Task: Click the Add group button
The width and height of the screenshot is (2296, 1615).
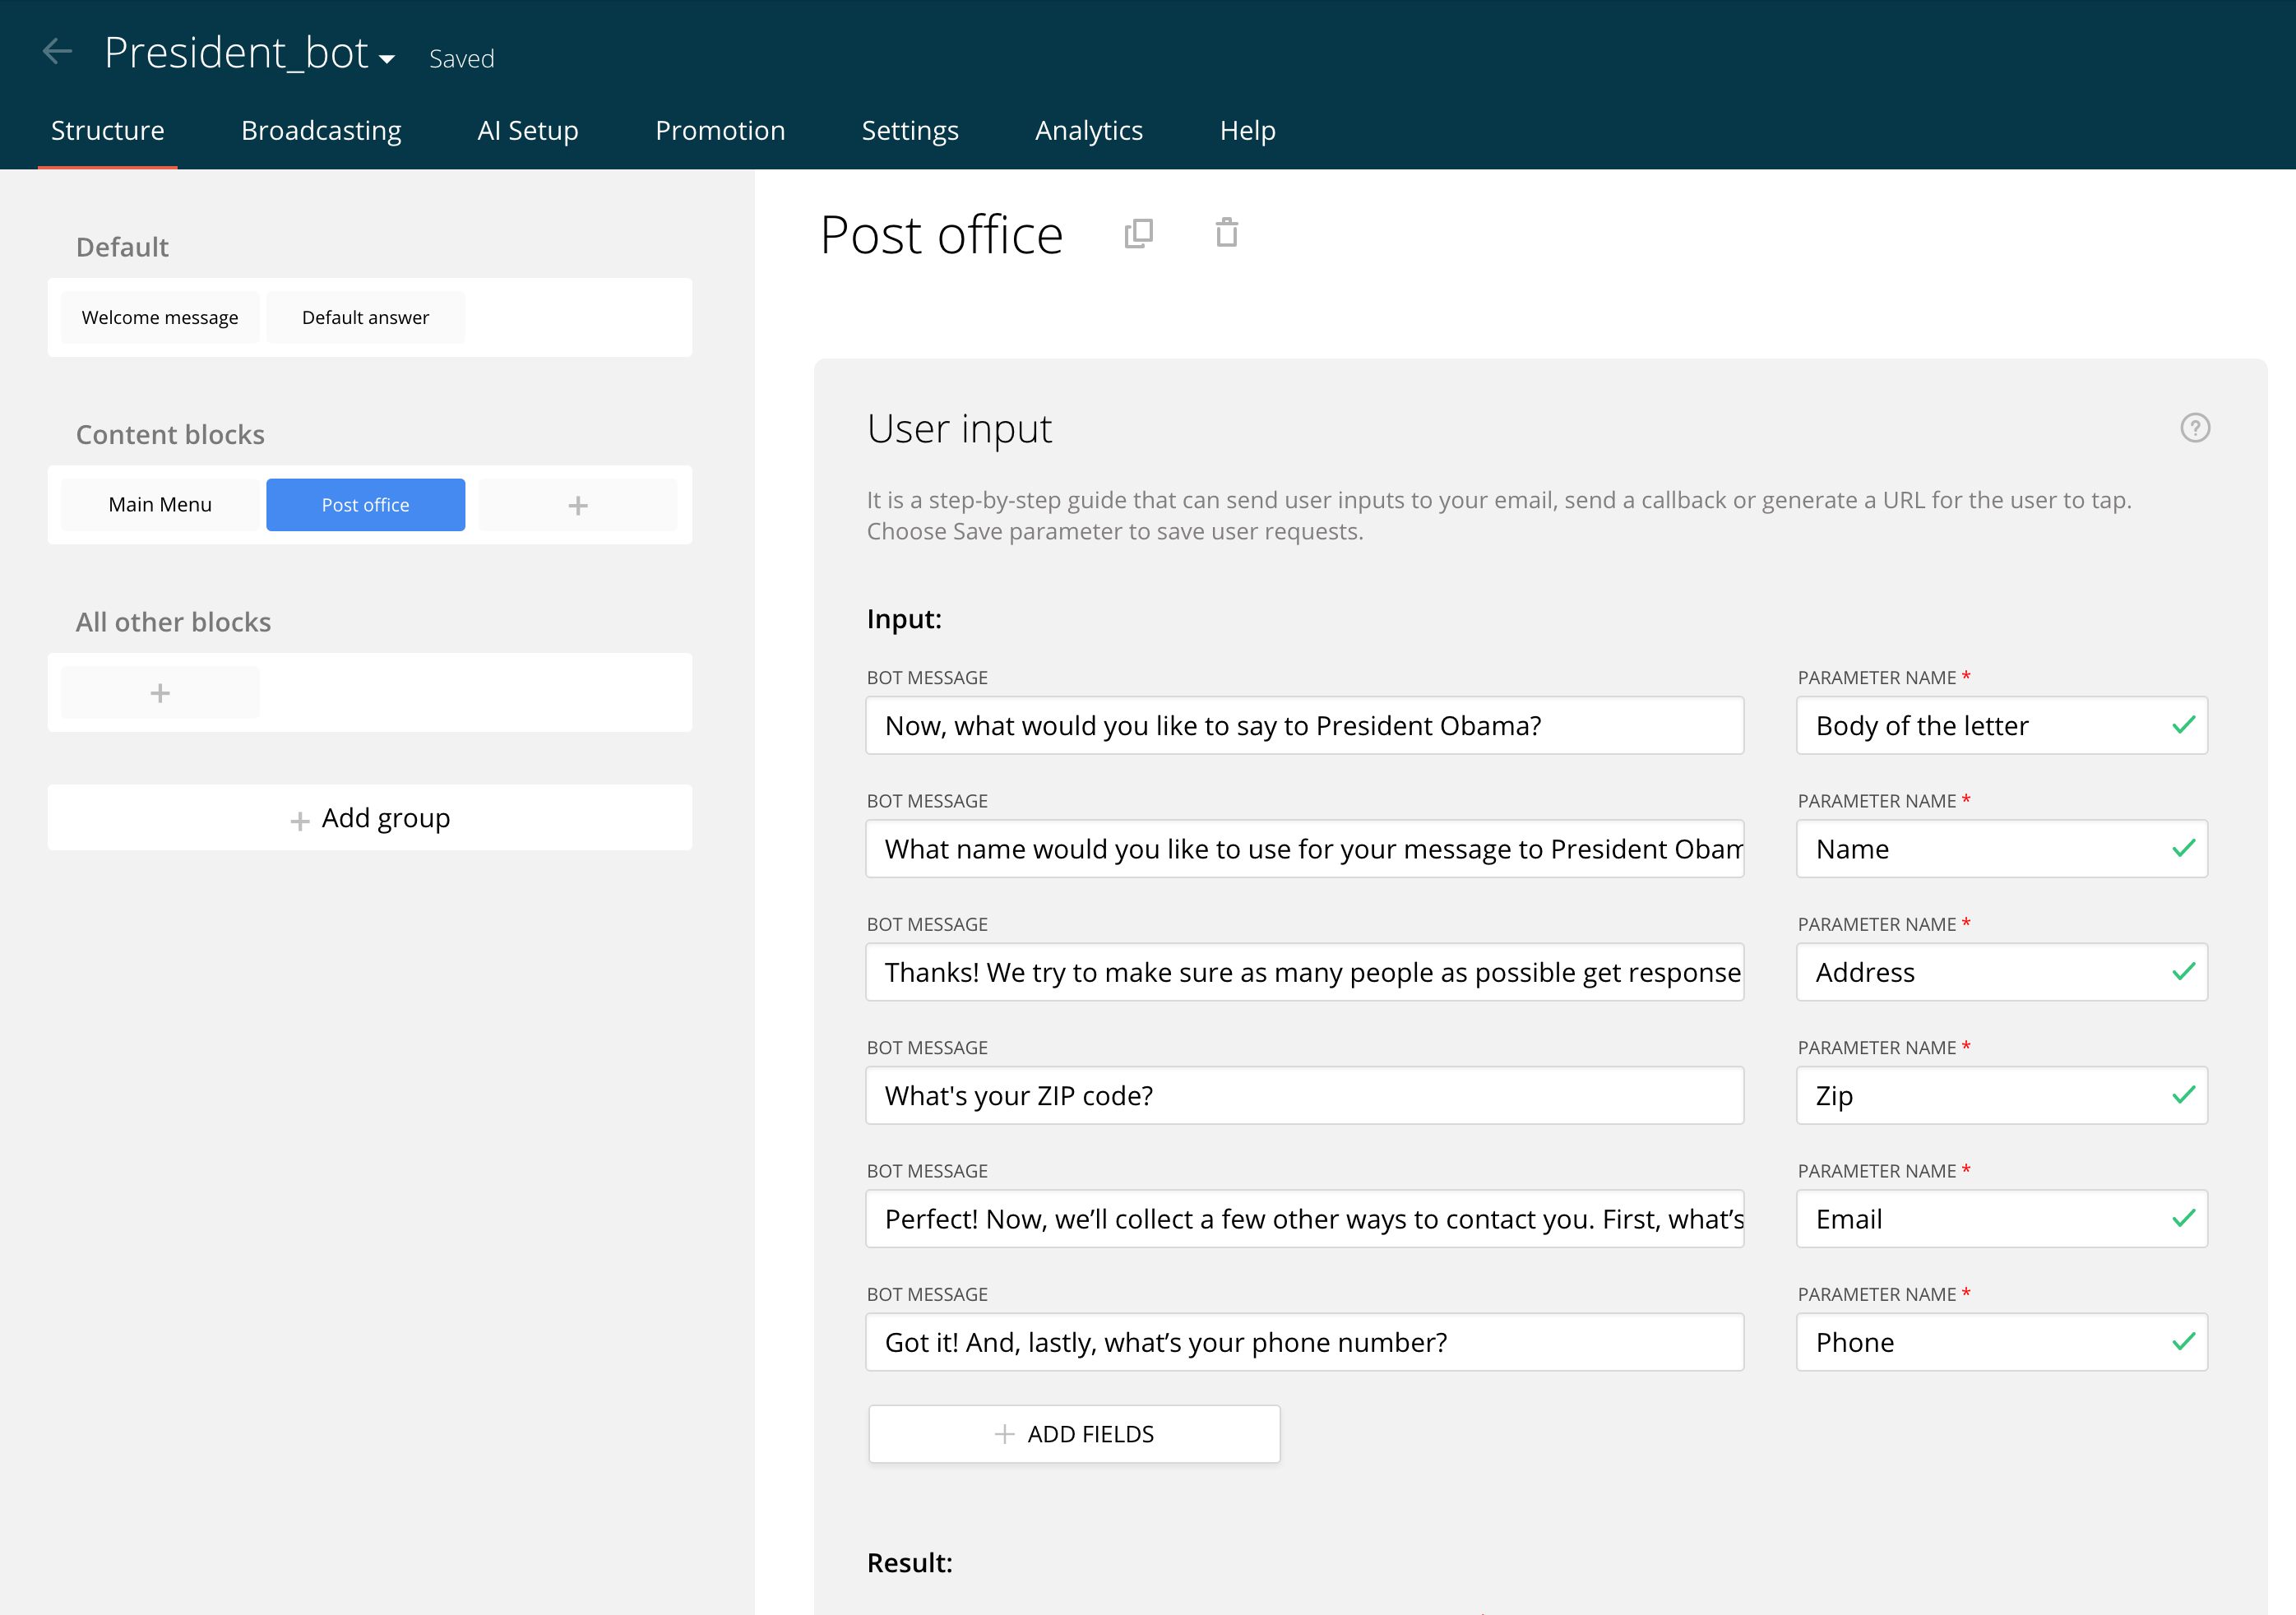Action: coord(369,818)
